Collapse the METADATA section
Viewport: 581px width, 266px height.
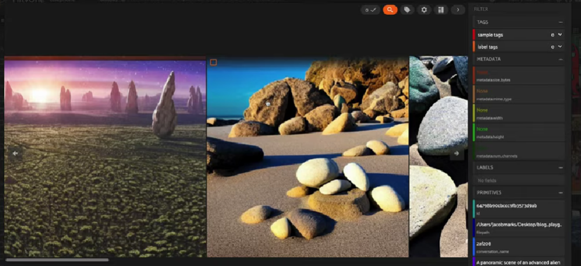[x=561, y=60]
